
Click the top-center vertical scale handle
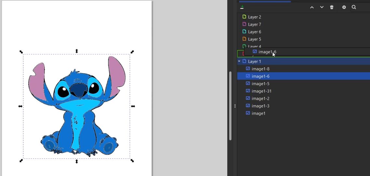76,51
